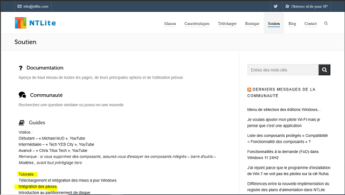This screenshot has width=345, height=195.
Task: Open Liste des composants protégés post
Action: (287, 138)
